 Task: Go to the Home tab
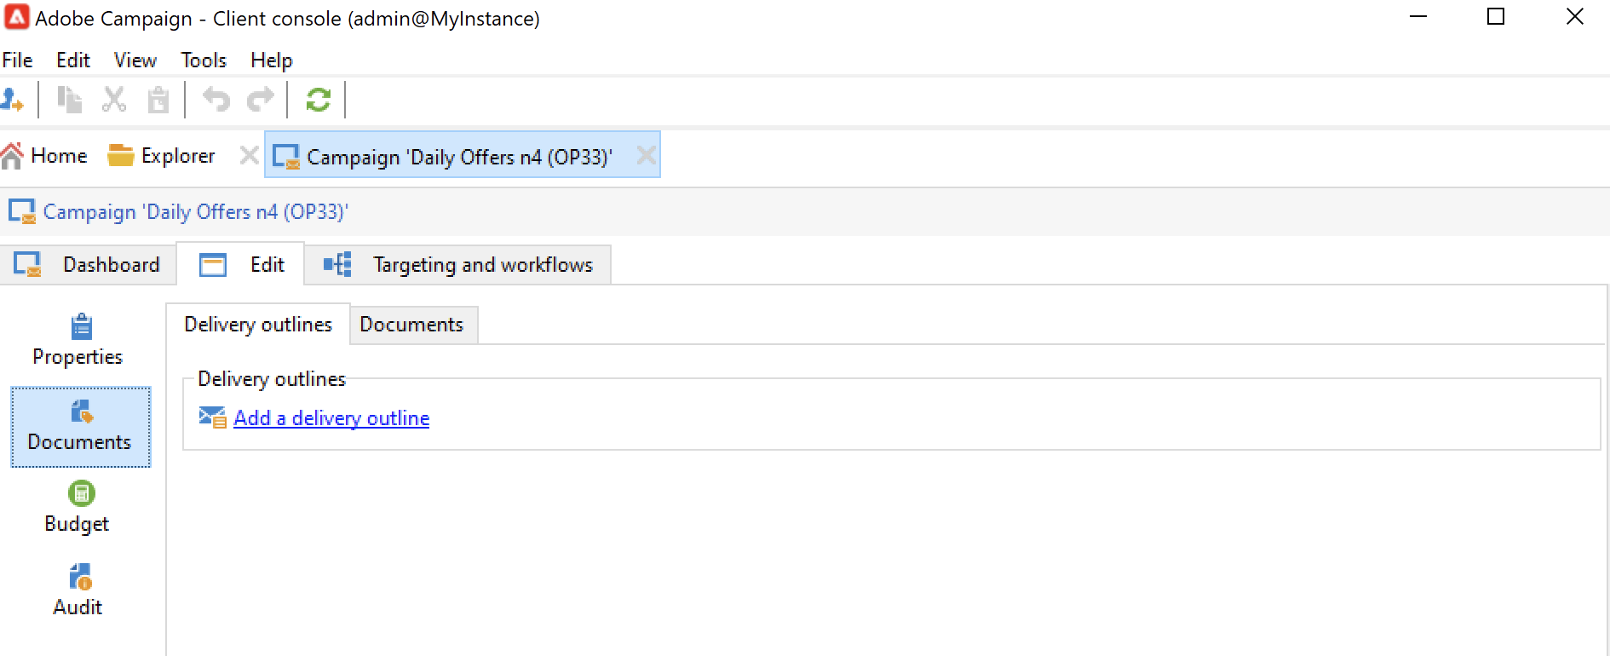[x=46, y=156]
